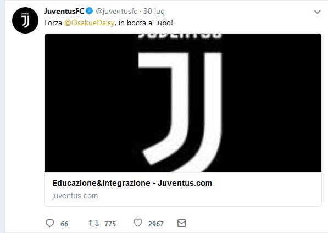Retweet the post using the arrows icon
Image resolution: width=328 pixels, height=233 pixels.
(x=93, y=223)
